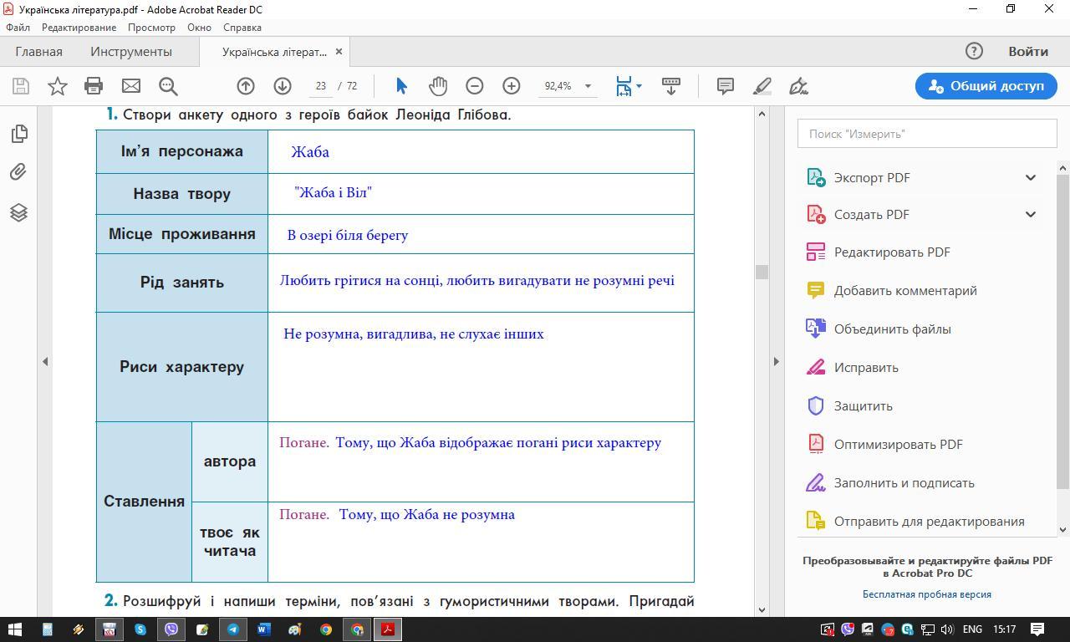Expand the Экспорт PDF section
This screenshot has width=1070, height=642.
(1030, 177)
